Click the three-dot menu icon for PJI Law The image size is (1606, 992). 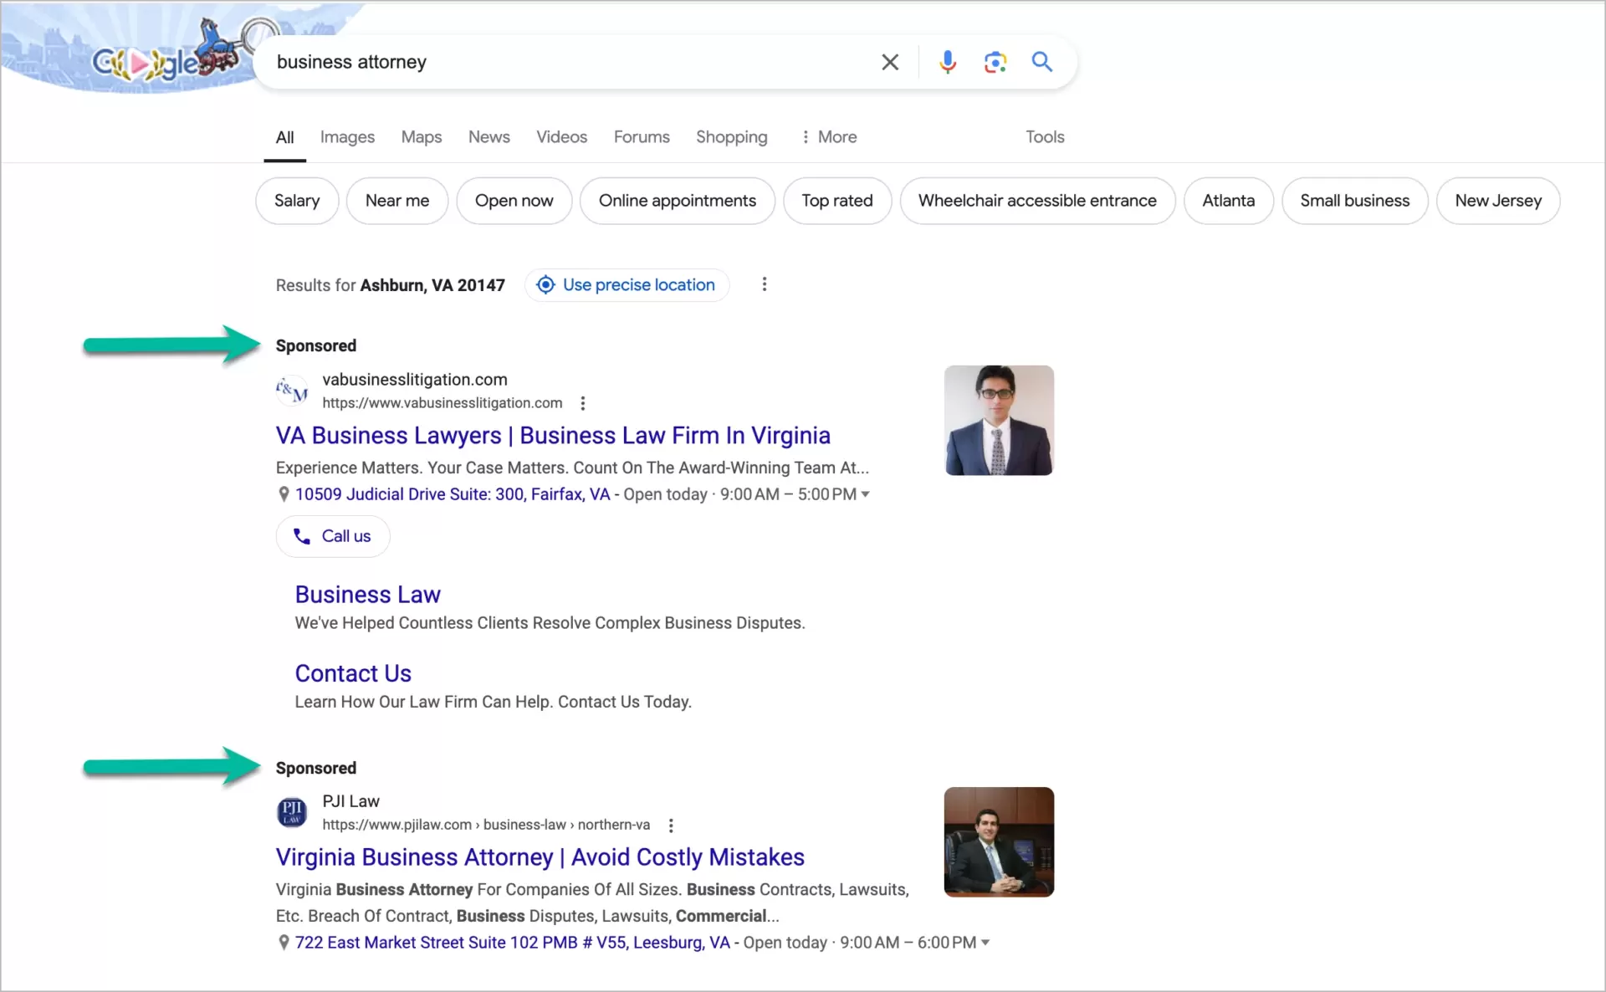[671, 823]
